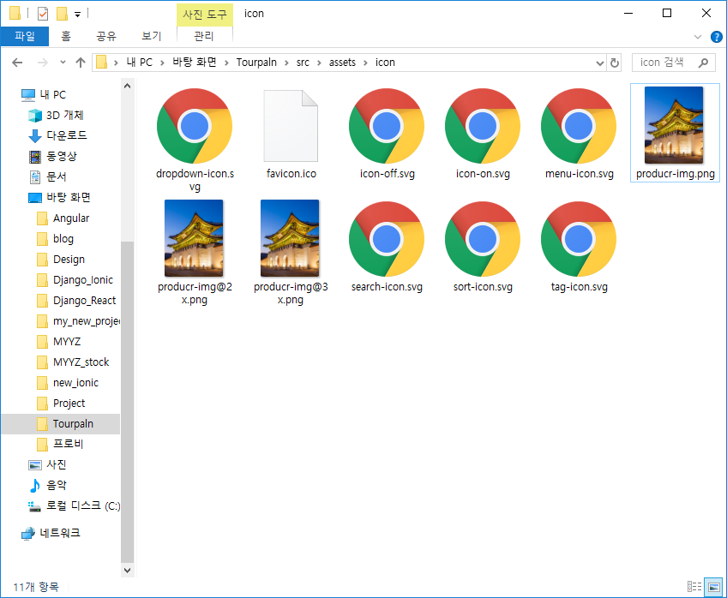Open blog folder in tree
This screenshot has height=598, width=727.
pos(55,238)
